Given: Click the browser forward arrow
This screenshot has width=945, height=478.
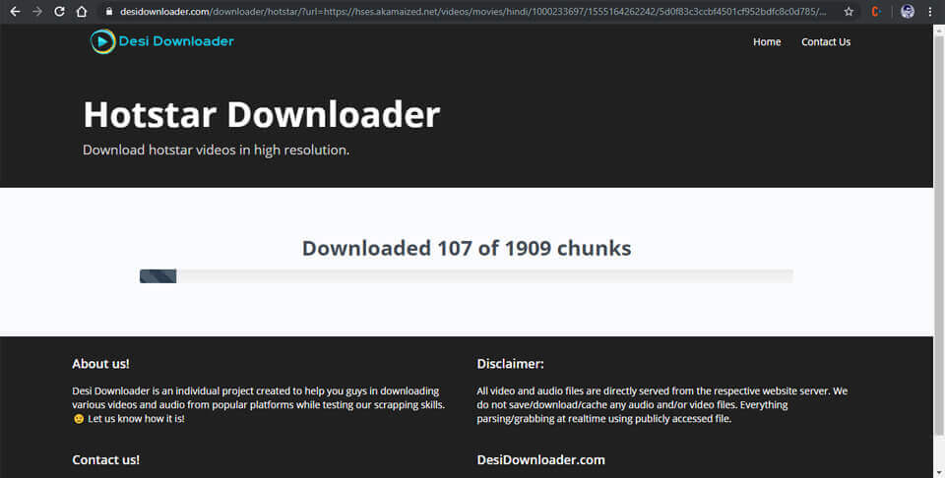Looking at the screenshot, I should tap(37, 12).
